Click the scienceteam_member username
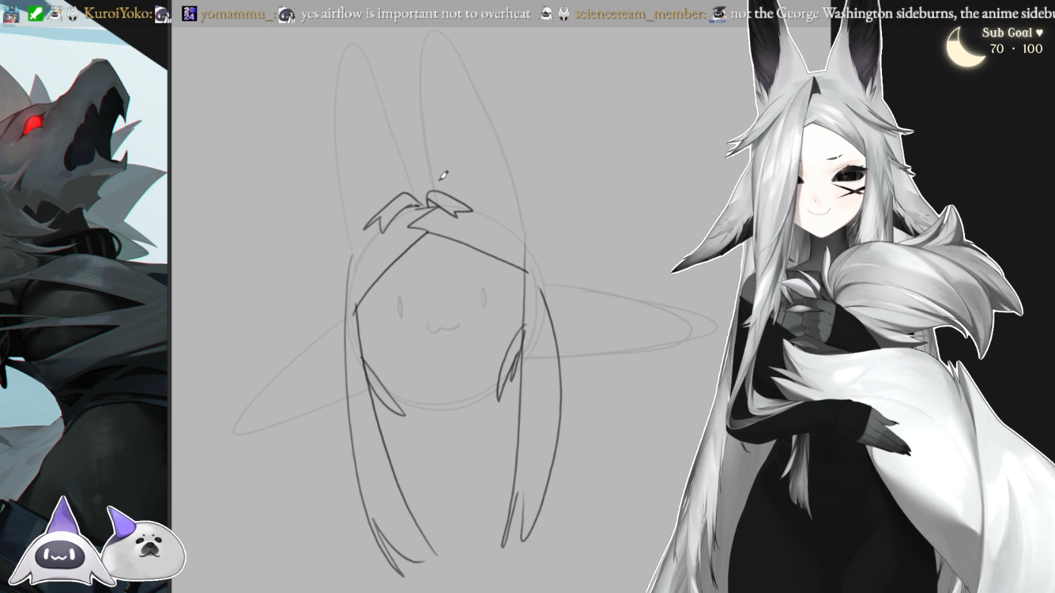1055x593 pixels. (639, 13)
